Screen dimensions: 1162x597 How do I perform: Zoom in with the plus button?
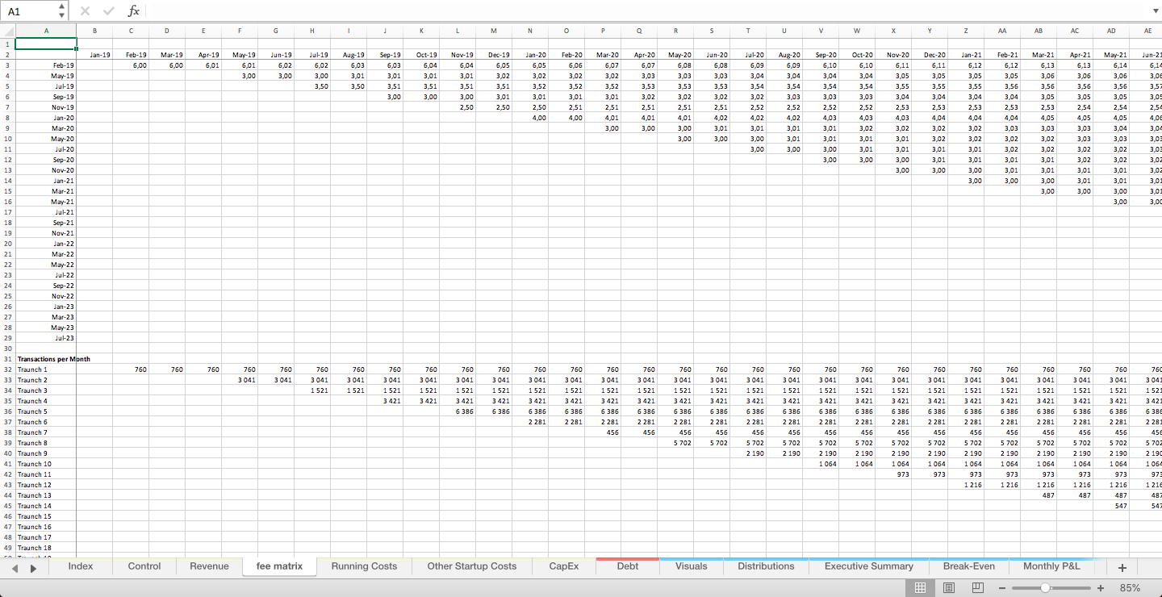[x=1100, y=588]
